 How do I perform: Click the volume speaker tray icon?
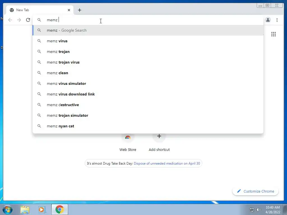point(259,210)
